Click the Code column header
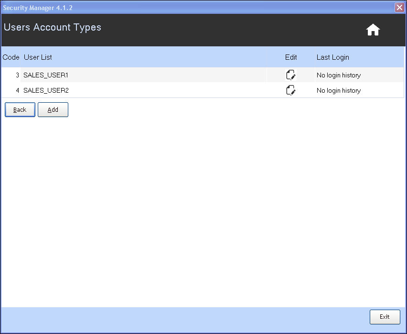 tap(11, 57)
